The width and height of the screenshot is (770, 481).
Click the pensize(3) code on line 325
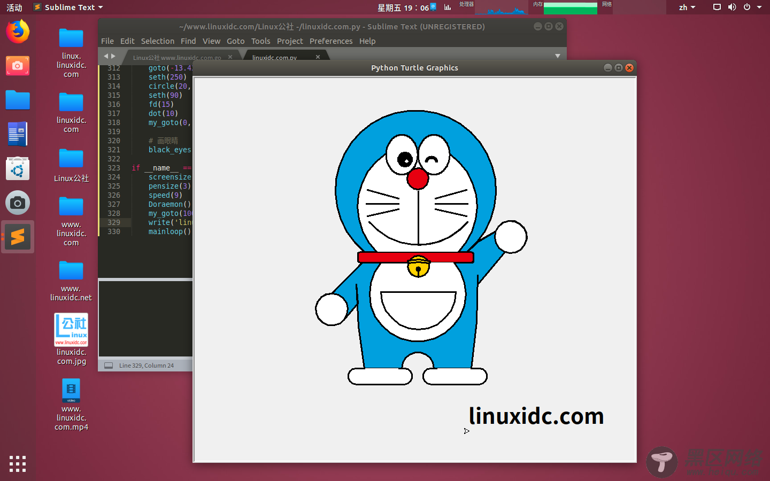[x=170, y=186]
